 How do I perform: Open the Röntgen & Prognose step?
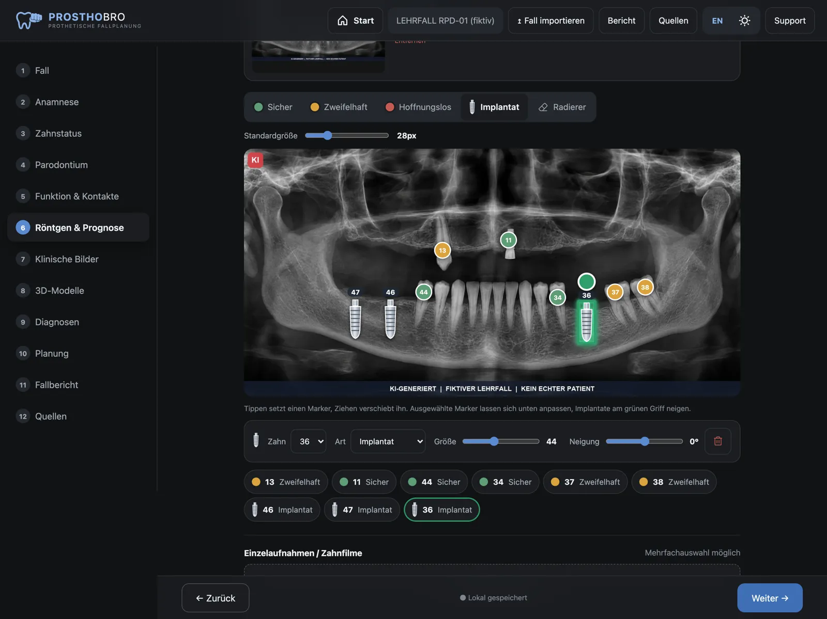(79, 228)
